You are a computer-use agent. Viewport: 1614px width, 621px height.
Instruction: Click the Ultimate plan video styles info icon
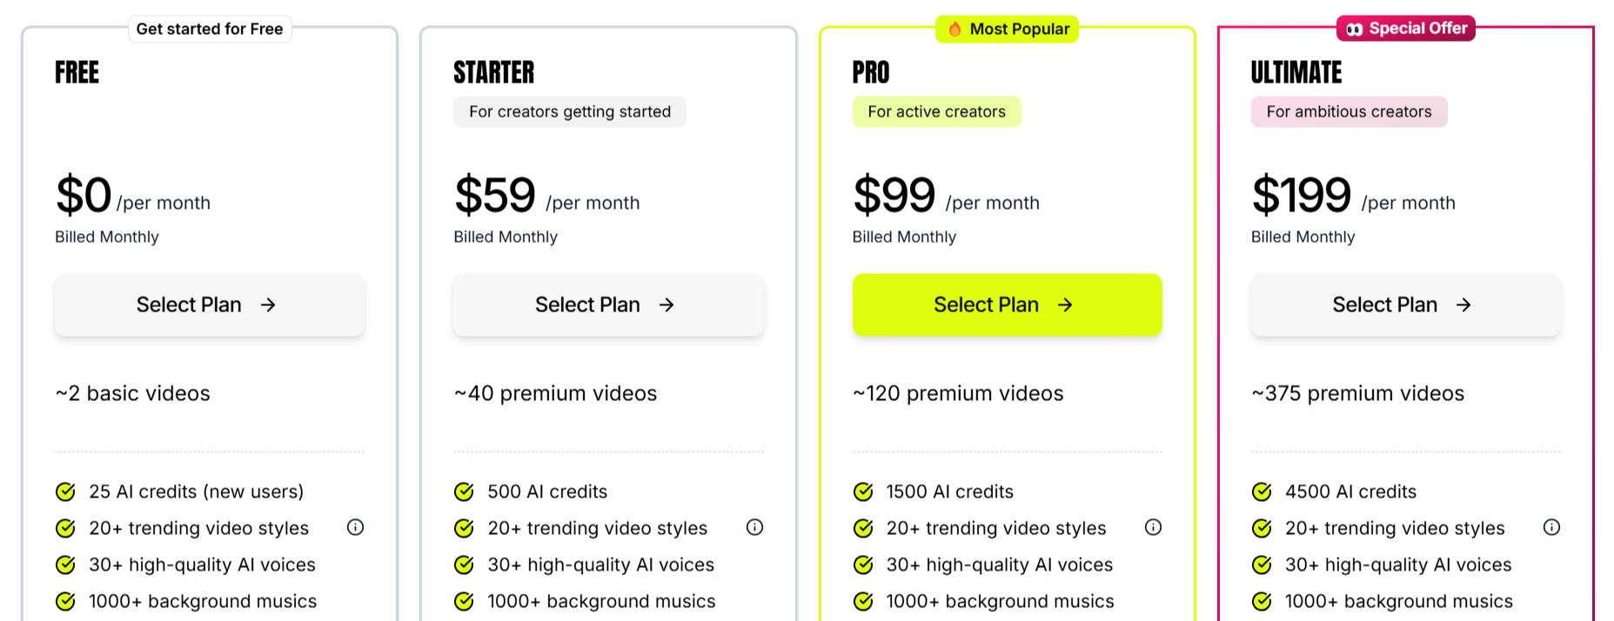point(1551,527)
